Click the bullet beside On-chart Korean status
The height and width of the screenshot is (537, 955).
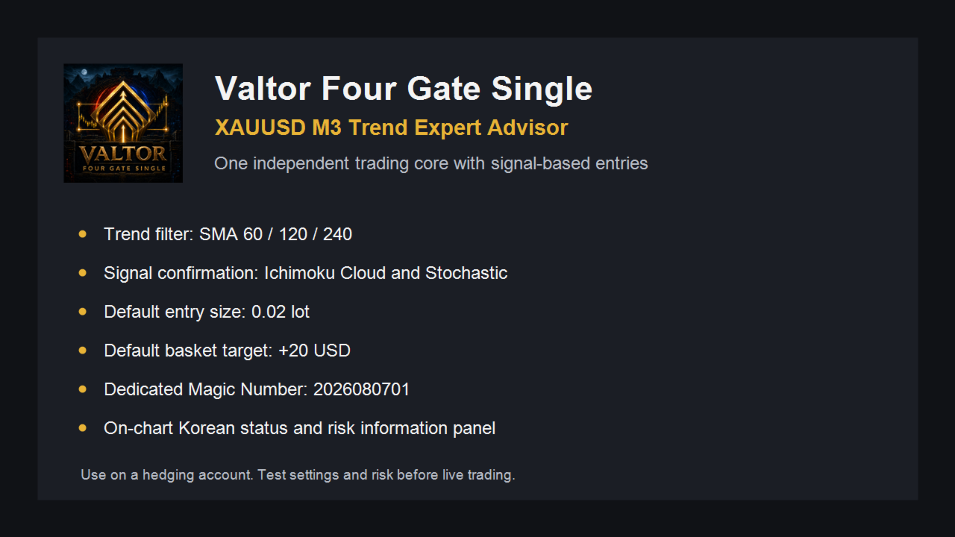[x=82, y=428]
